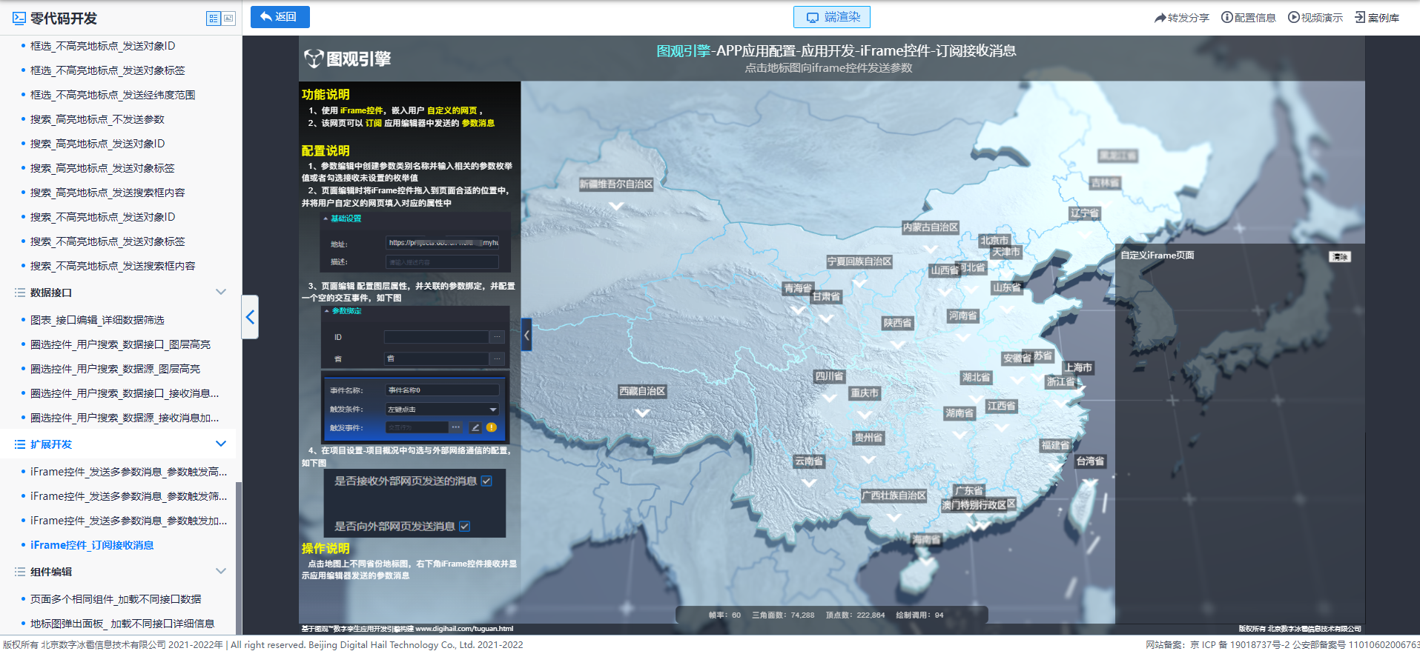Open 视频演示 video demo
1420x651 pixels.
pyautogui.click(x=1315, y=18)
